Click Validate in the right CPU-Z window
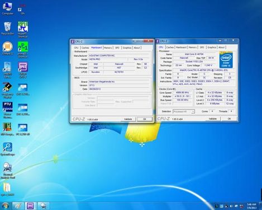Image resolution: width=262 pixels, height=210 pixels. tap(213, 119)
